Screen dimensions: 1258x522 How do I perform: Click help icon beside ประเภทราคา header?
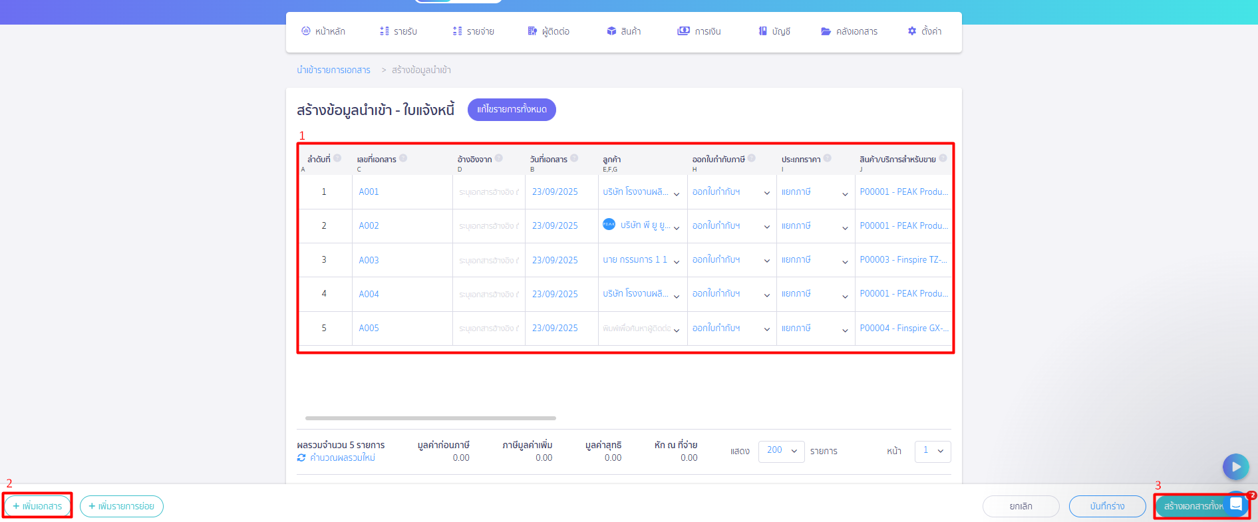pos(828,158)
